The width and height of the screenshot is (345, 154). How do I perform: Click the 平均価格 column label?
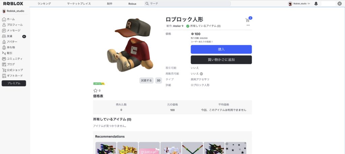tap(224, 105)
